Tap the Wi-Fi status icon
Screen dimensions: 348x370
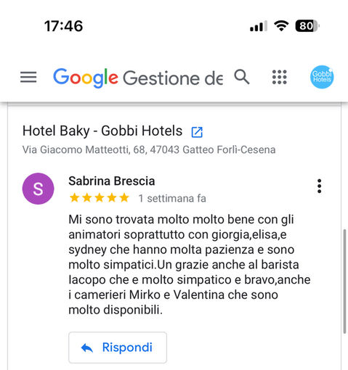tap(281, 25)
